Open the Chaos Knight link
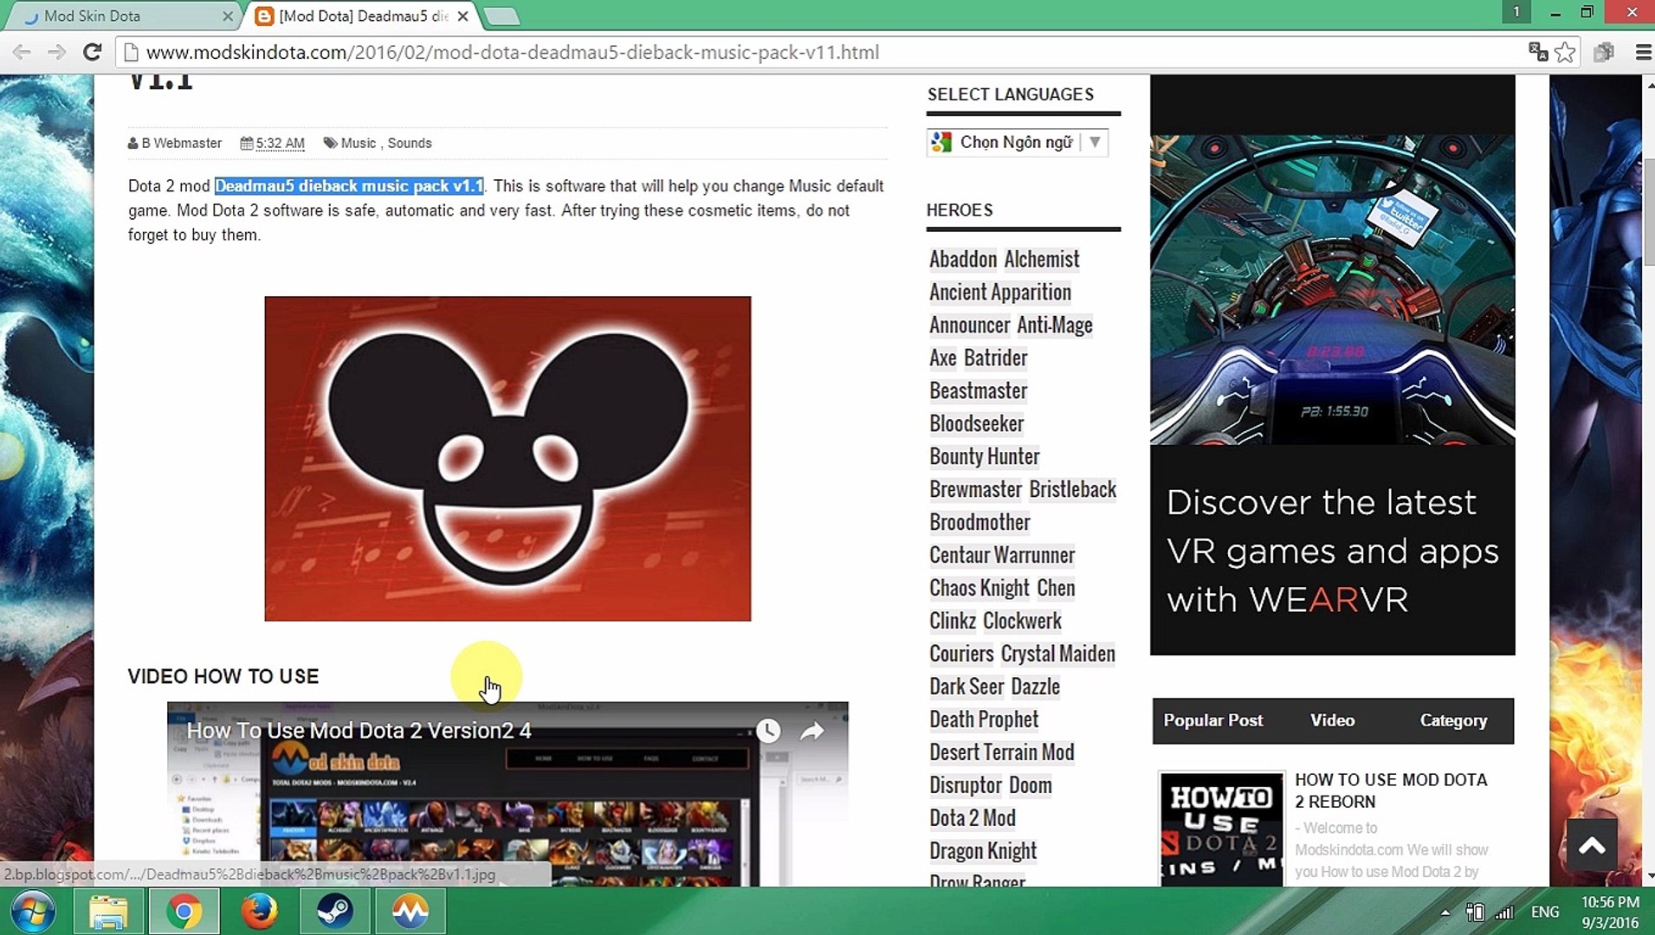This screenshot has width=1655, height=935. (979, 588)
